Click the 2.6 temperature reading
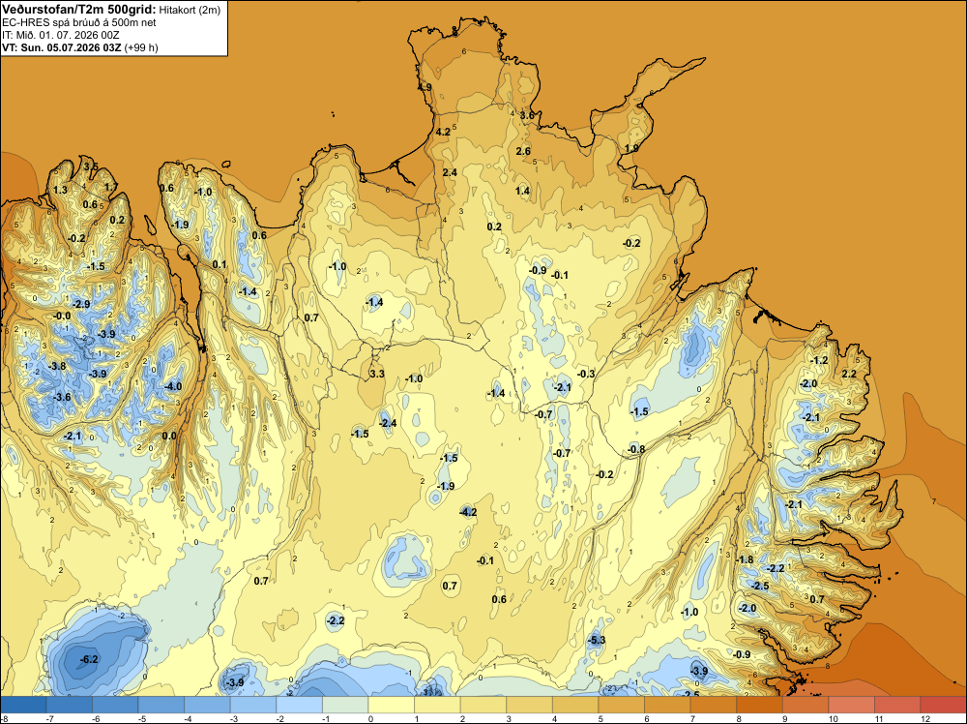 (523, 151)
